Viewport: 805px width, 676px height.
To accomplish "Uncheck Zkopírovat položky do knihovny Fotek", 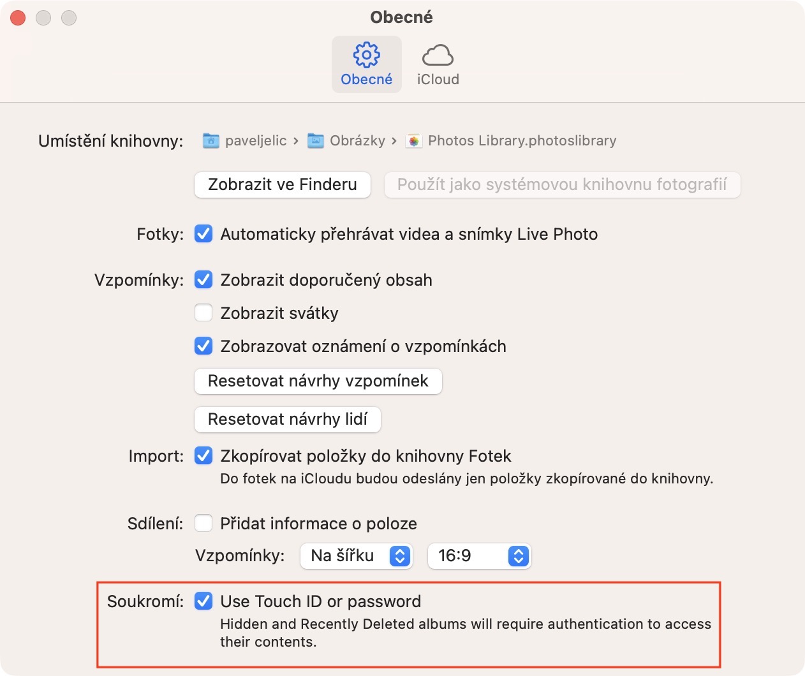I will tap(203, 456).
